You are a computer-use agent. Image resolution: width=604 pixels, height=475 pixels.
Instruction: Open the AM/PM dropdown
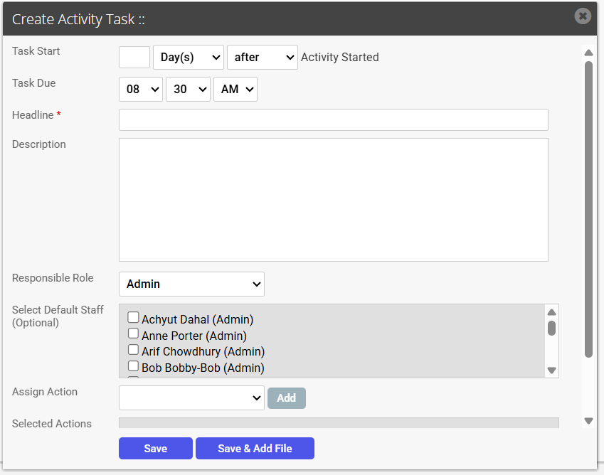235,90
